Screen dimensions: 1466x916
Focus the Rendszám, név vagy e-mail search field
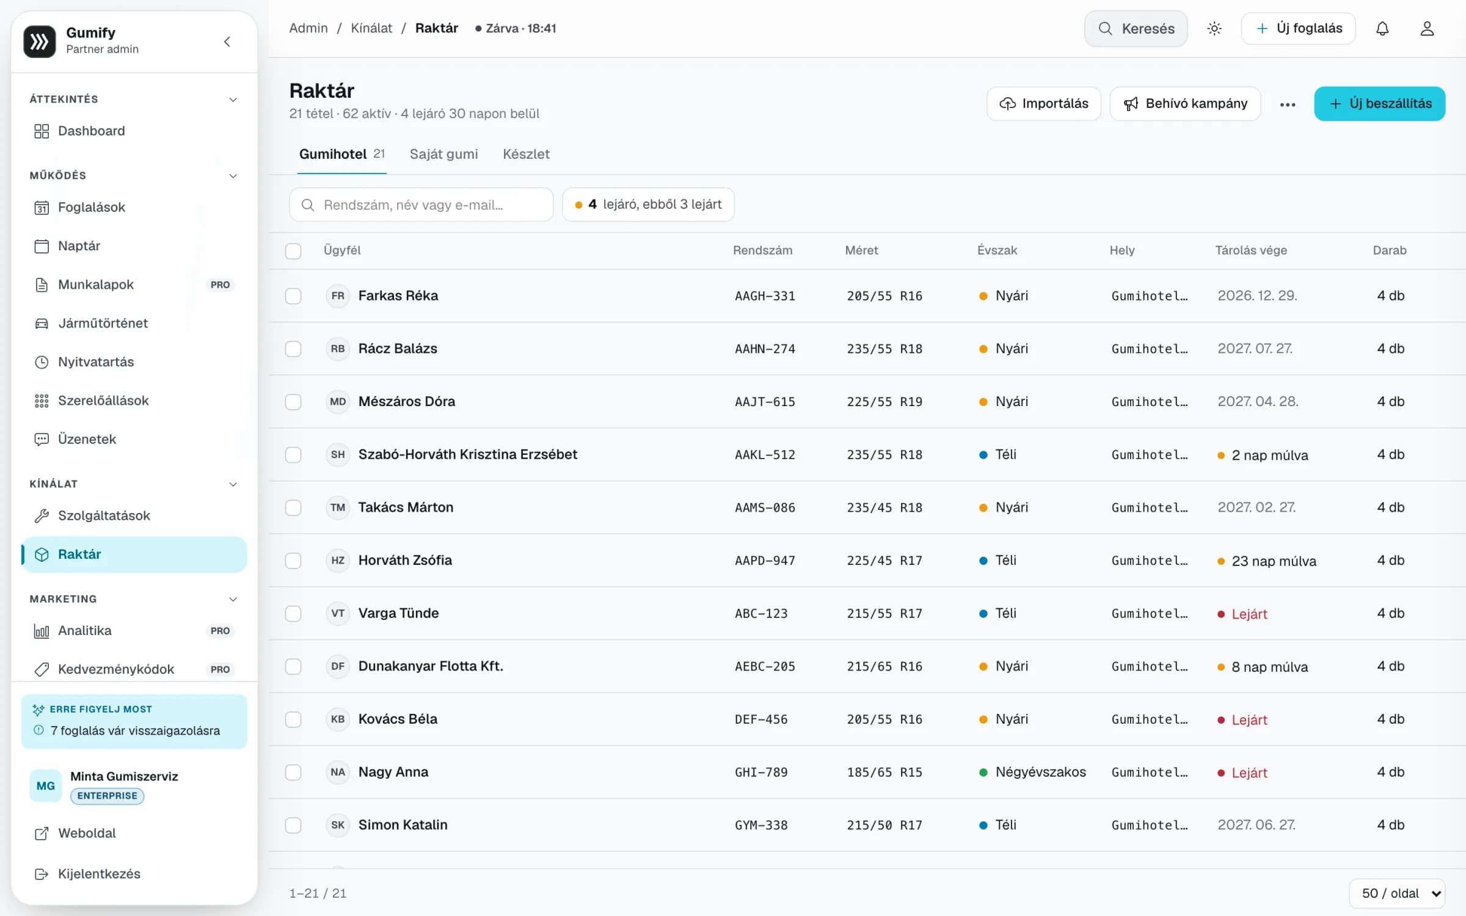pos(421,205)
